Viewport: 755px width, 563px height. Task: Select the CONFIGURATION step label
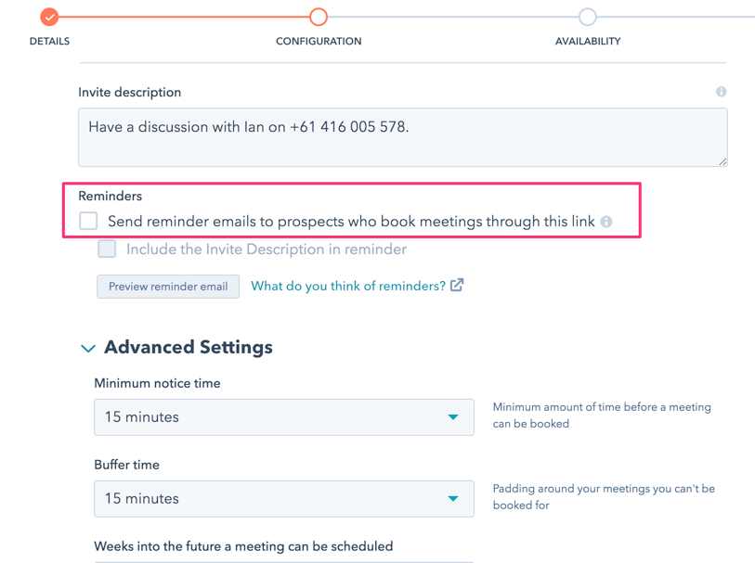(x=319, y=42)
